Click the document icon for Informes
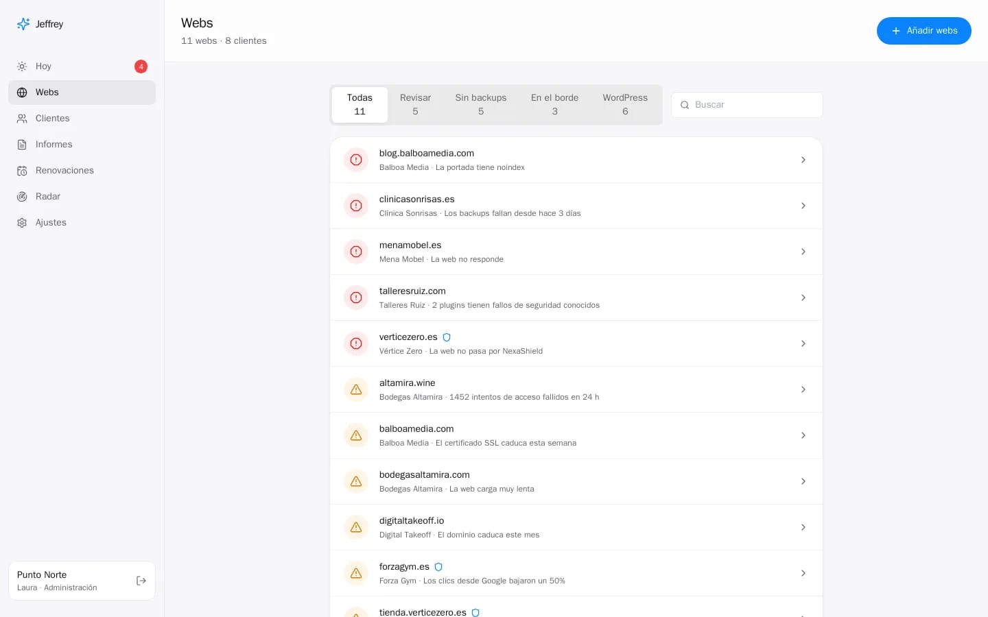This screenshot has width=988, height=617. pos(22,145)
